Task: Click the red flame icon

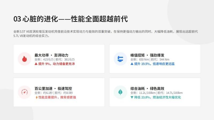Action: click(x=25, y=59)
